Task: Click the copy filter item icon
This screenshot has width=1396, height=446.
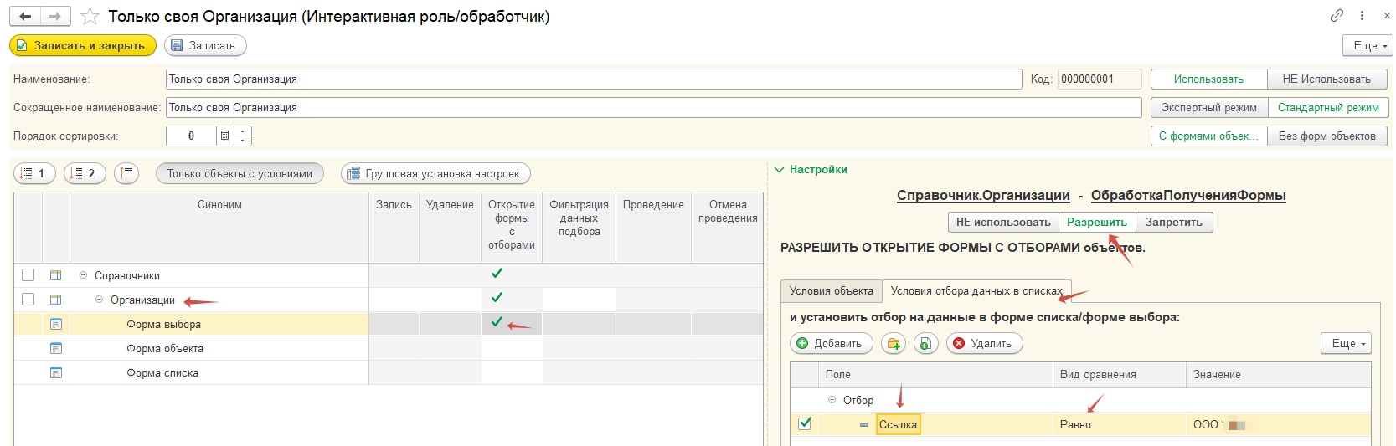Action: pyautogui.click(x=925, y=343)
